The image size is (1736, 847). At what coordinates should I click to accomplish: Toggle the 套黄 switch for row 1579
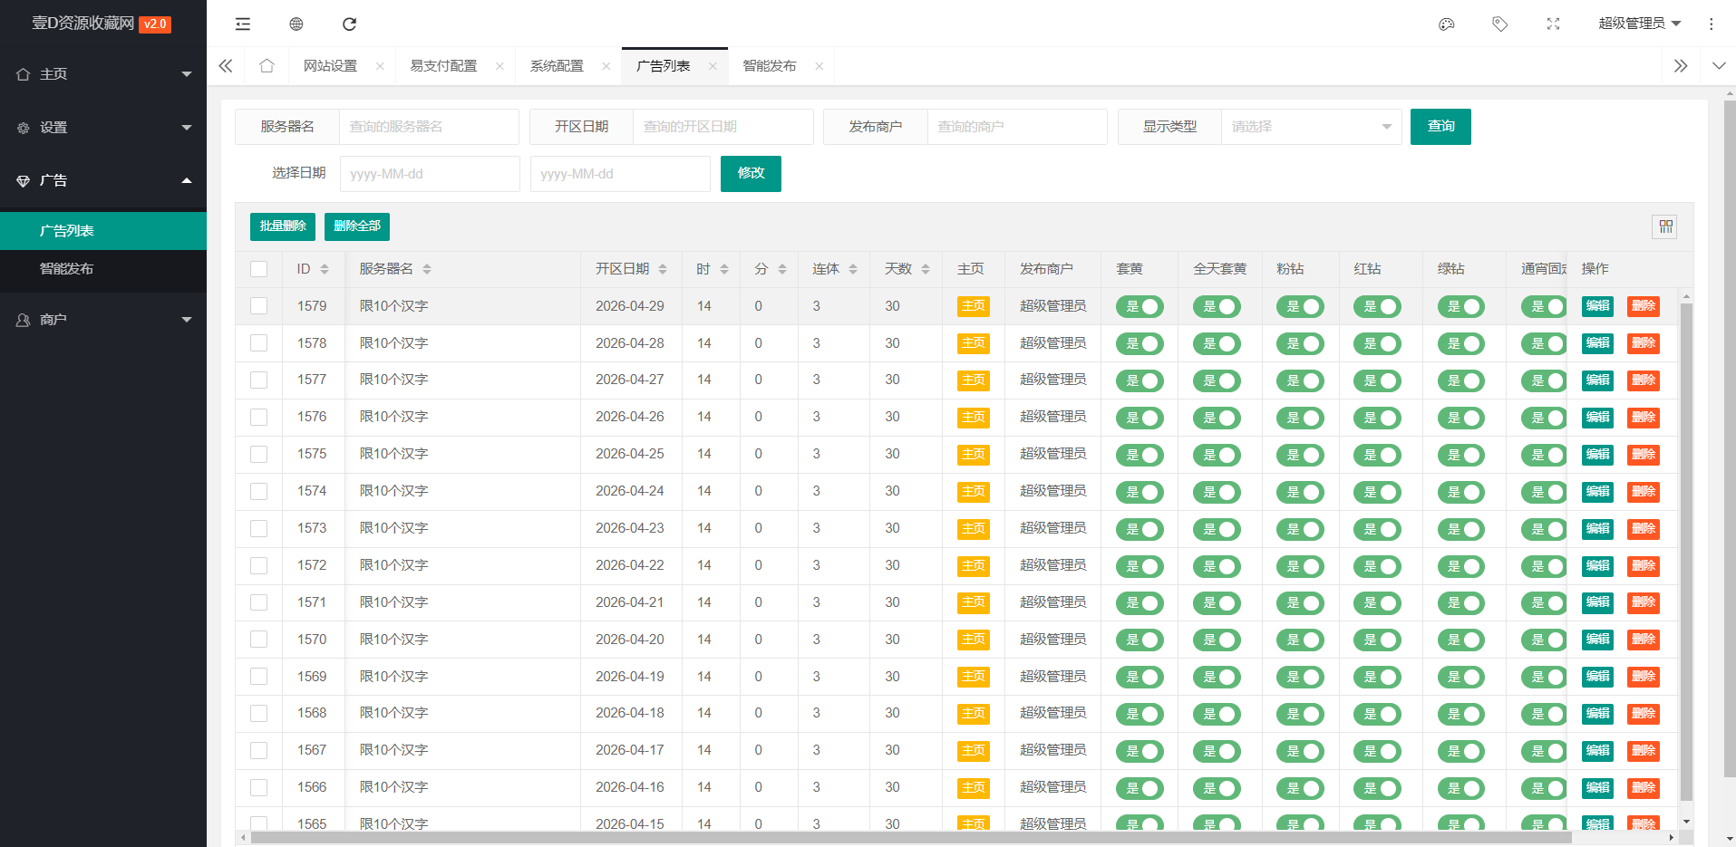point(1140,307)
